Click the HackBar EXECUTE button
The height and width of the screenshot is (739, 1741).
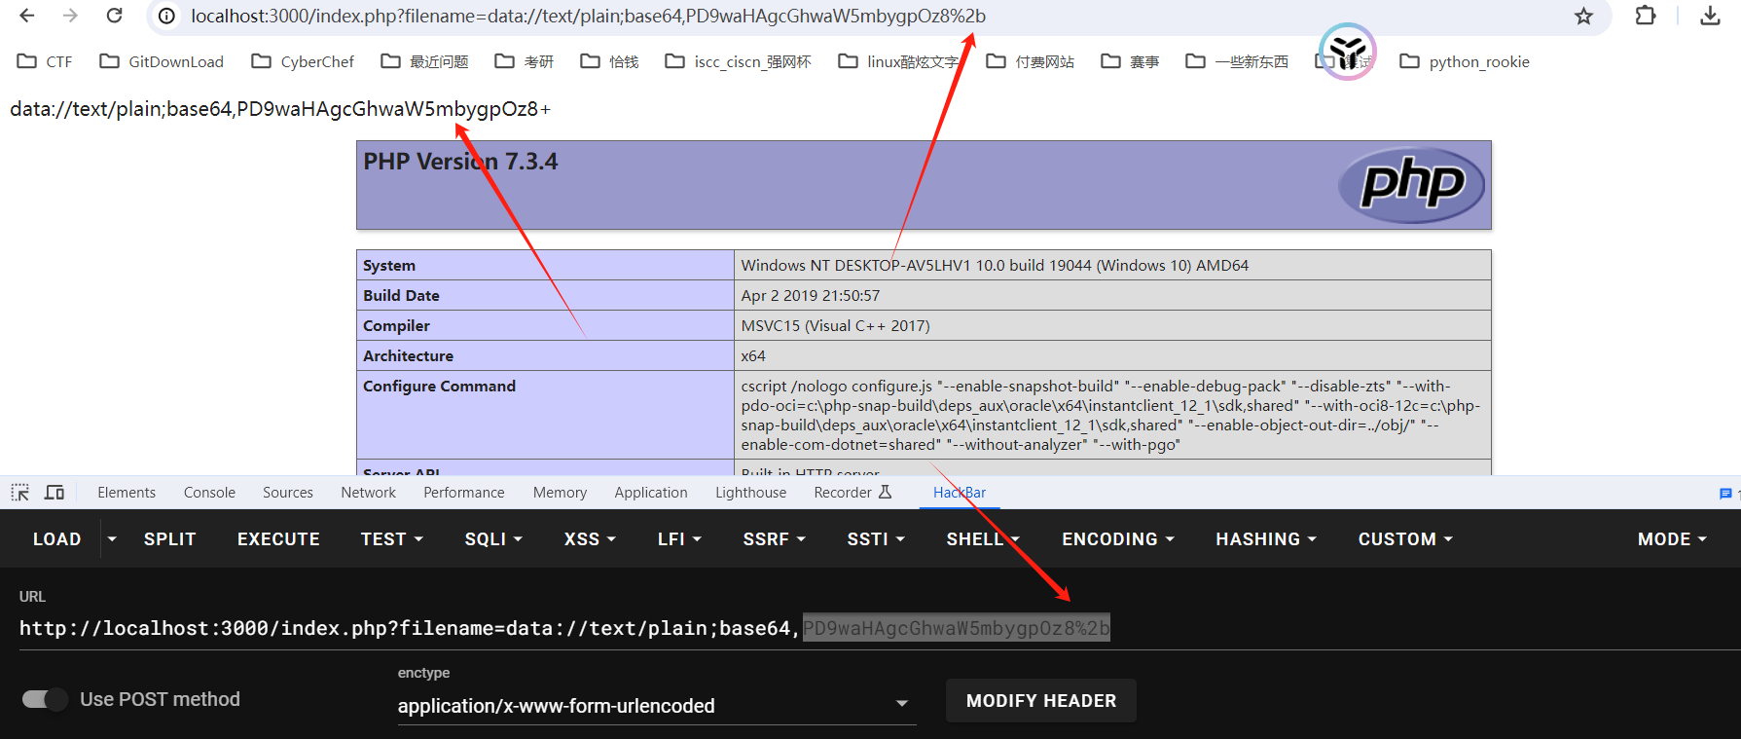coord(278,539)
